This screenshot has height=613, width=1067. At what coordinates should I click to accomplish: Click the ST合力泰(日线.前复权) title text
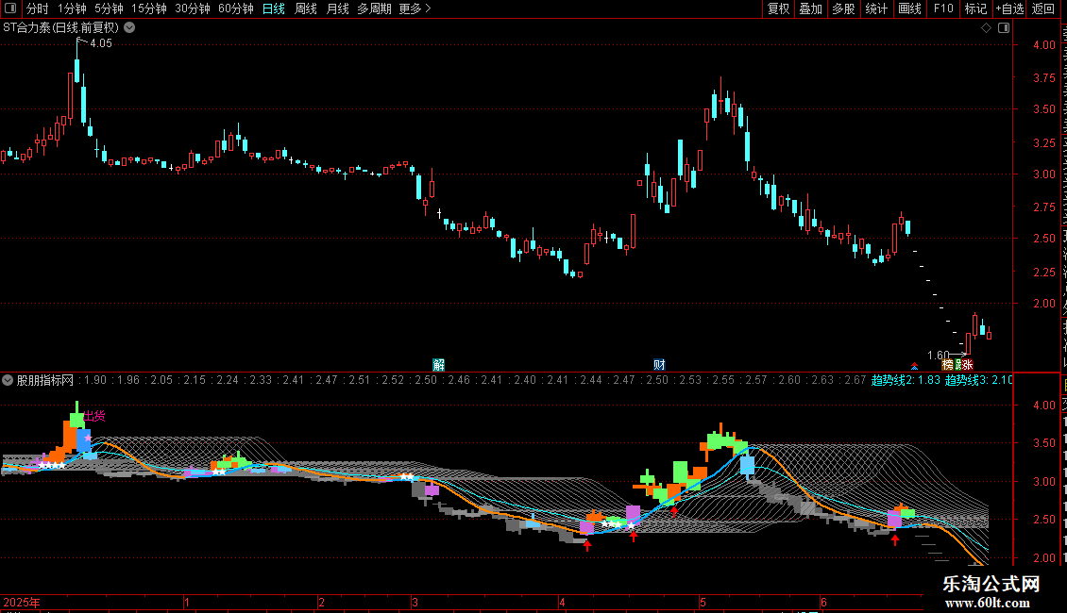point(60,28)
